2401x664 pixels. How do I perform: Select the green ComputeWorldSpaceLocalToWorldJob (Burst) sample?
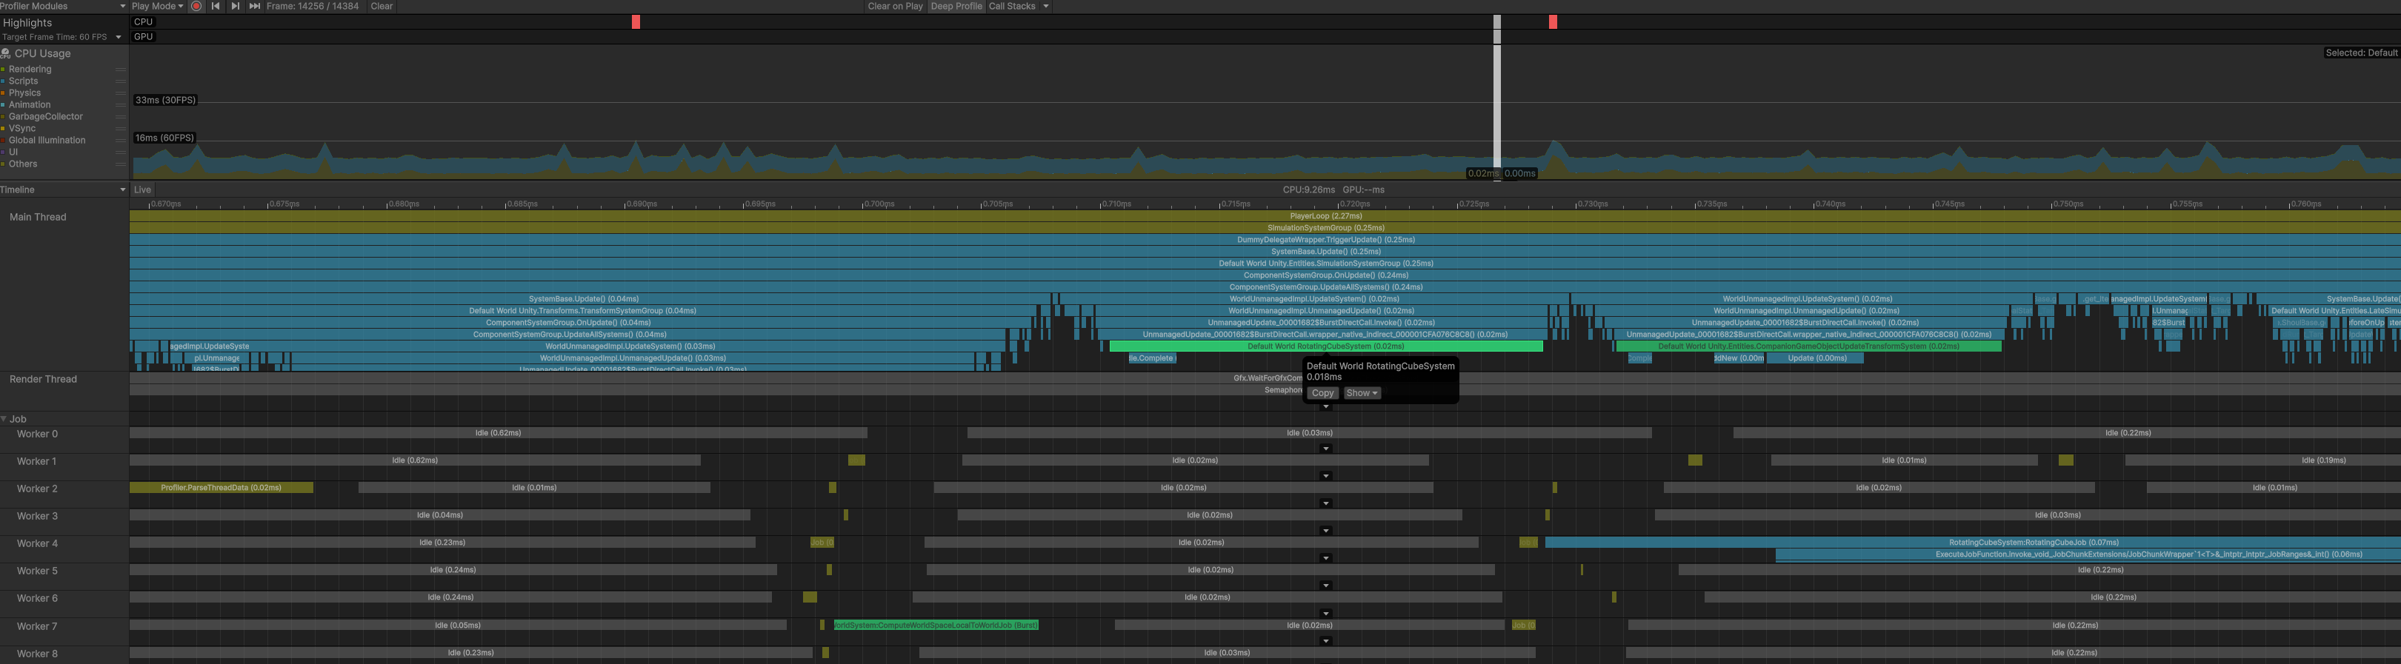coord(936,625)
